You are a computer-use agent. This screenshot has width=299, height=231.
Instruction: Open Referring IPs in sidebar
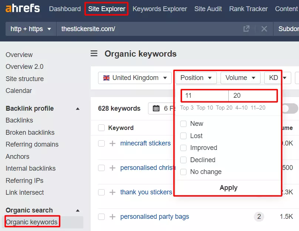[x=24, y=181]
